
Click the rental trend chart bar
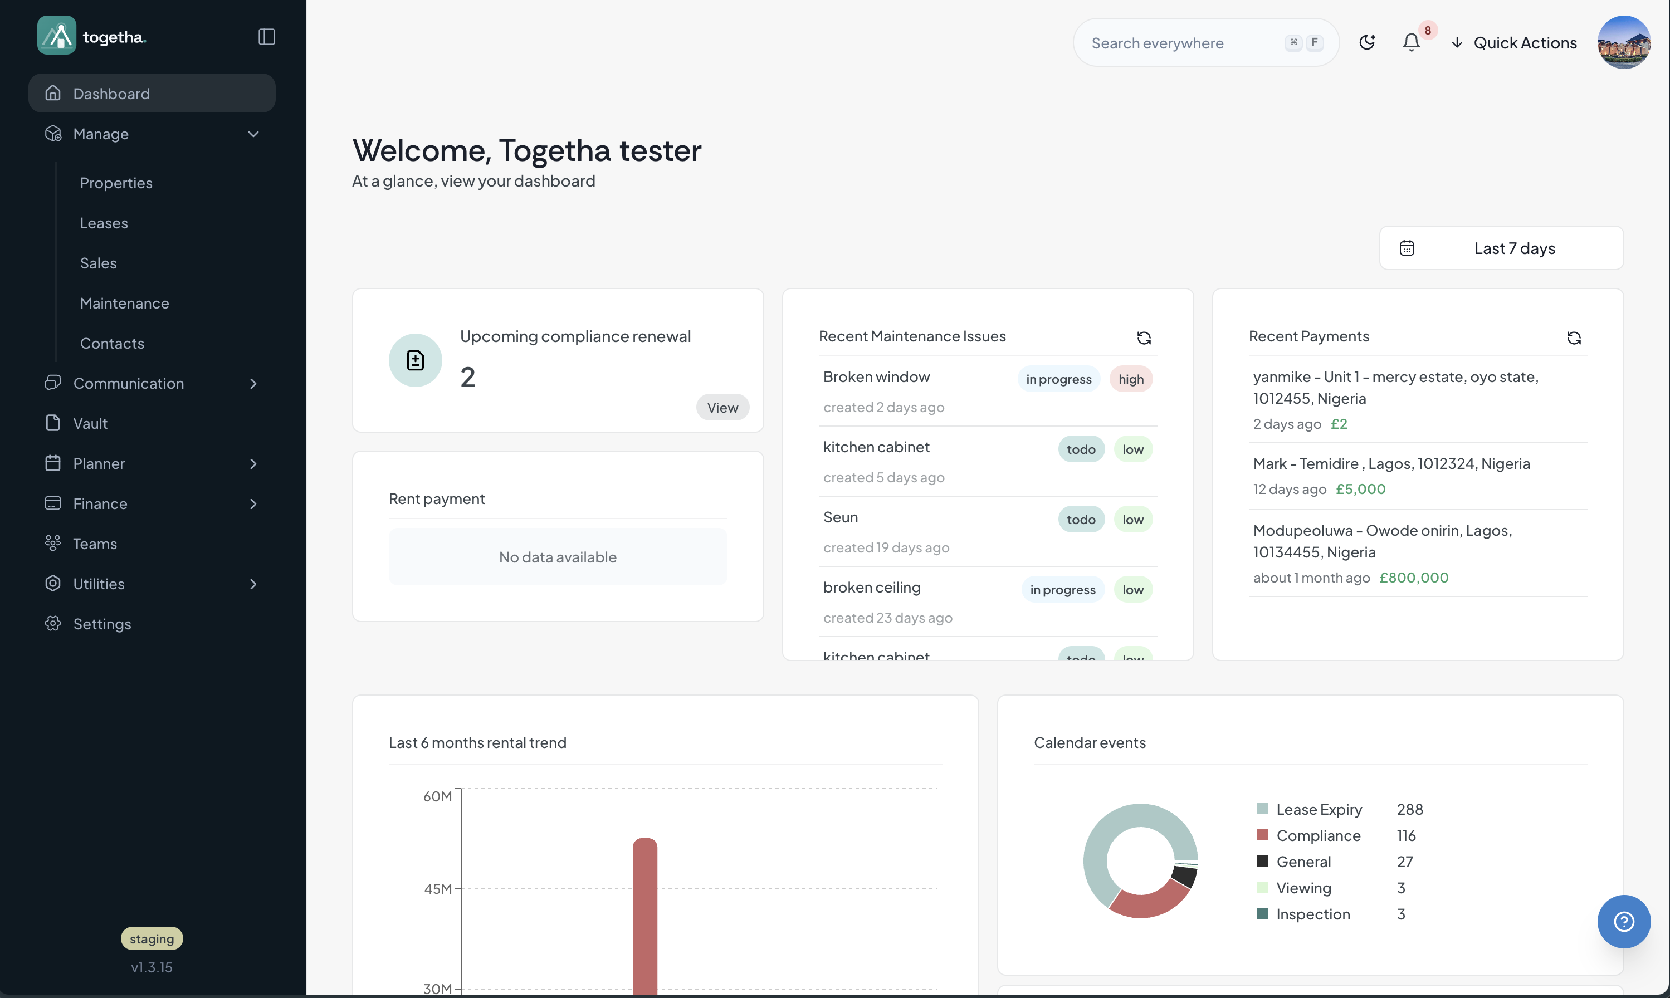pos(644,916)
